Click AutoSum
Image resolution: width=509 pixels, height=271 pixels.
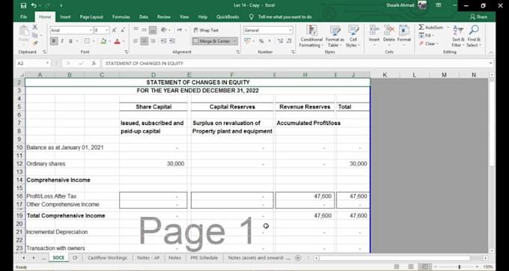pos(430,28)
